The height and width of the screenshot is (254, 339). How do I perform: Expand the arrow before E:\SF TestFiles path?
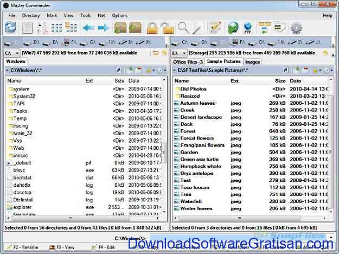[x=174, y=71]
